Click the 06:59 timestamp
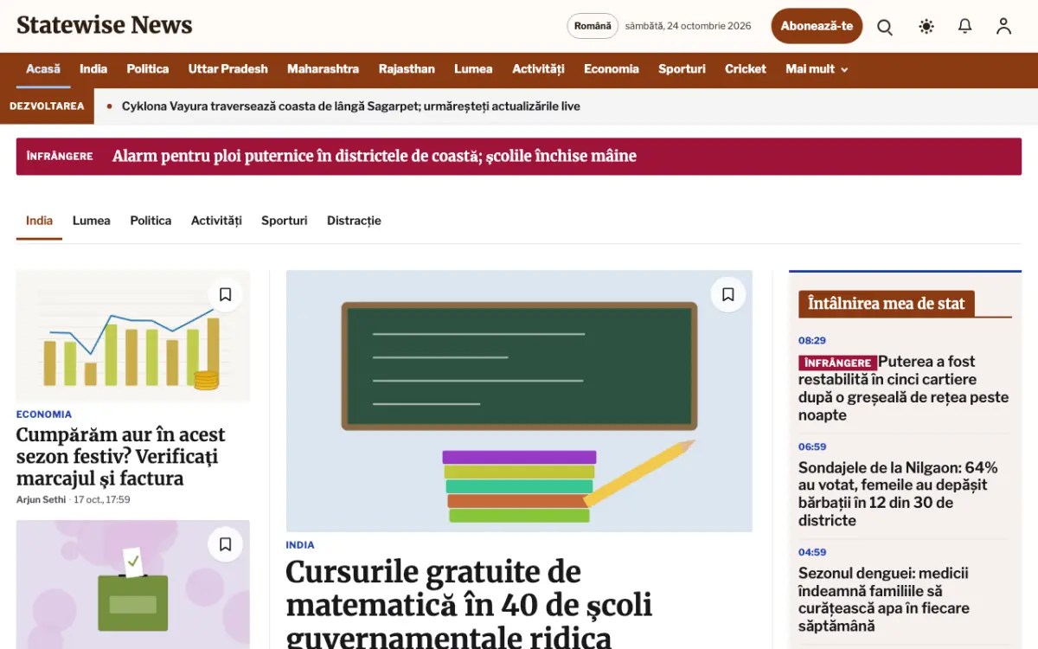The image size is (1038, 649). click(x=812, y=447)
